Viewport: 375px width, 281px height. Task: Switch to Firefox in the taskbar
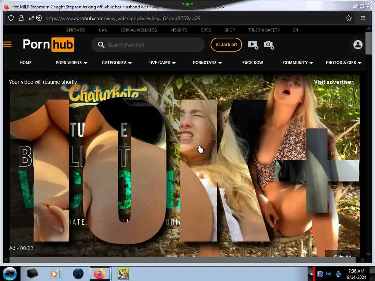pyautogui.click(x=100, y=274)
